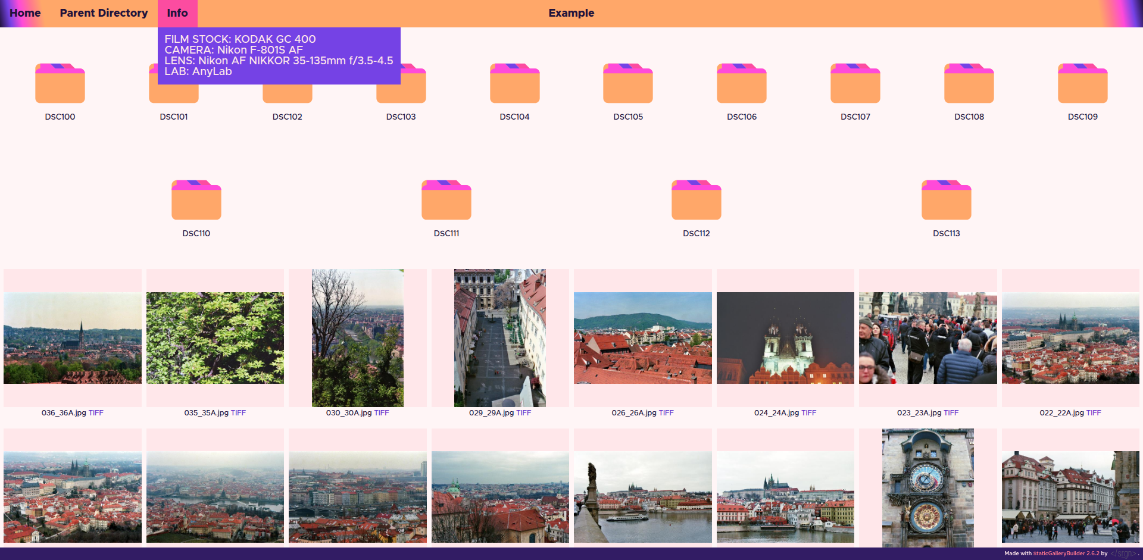Open the crowd photo 023_23A.jpg

coord(927,338)
